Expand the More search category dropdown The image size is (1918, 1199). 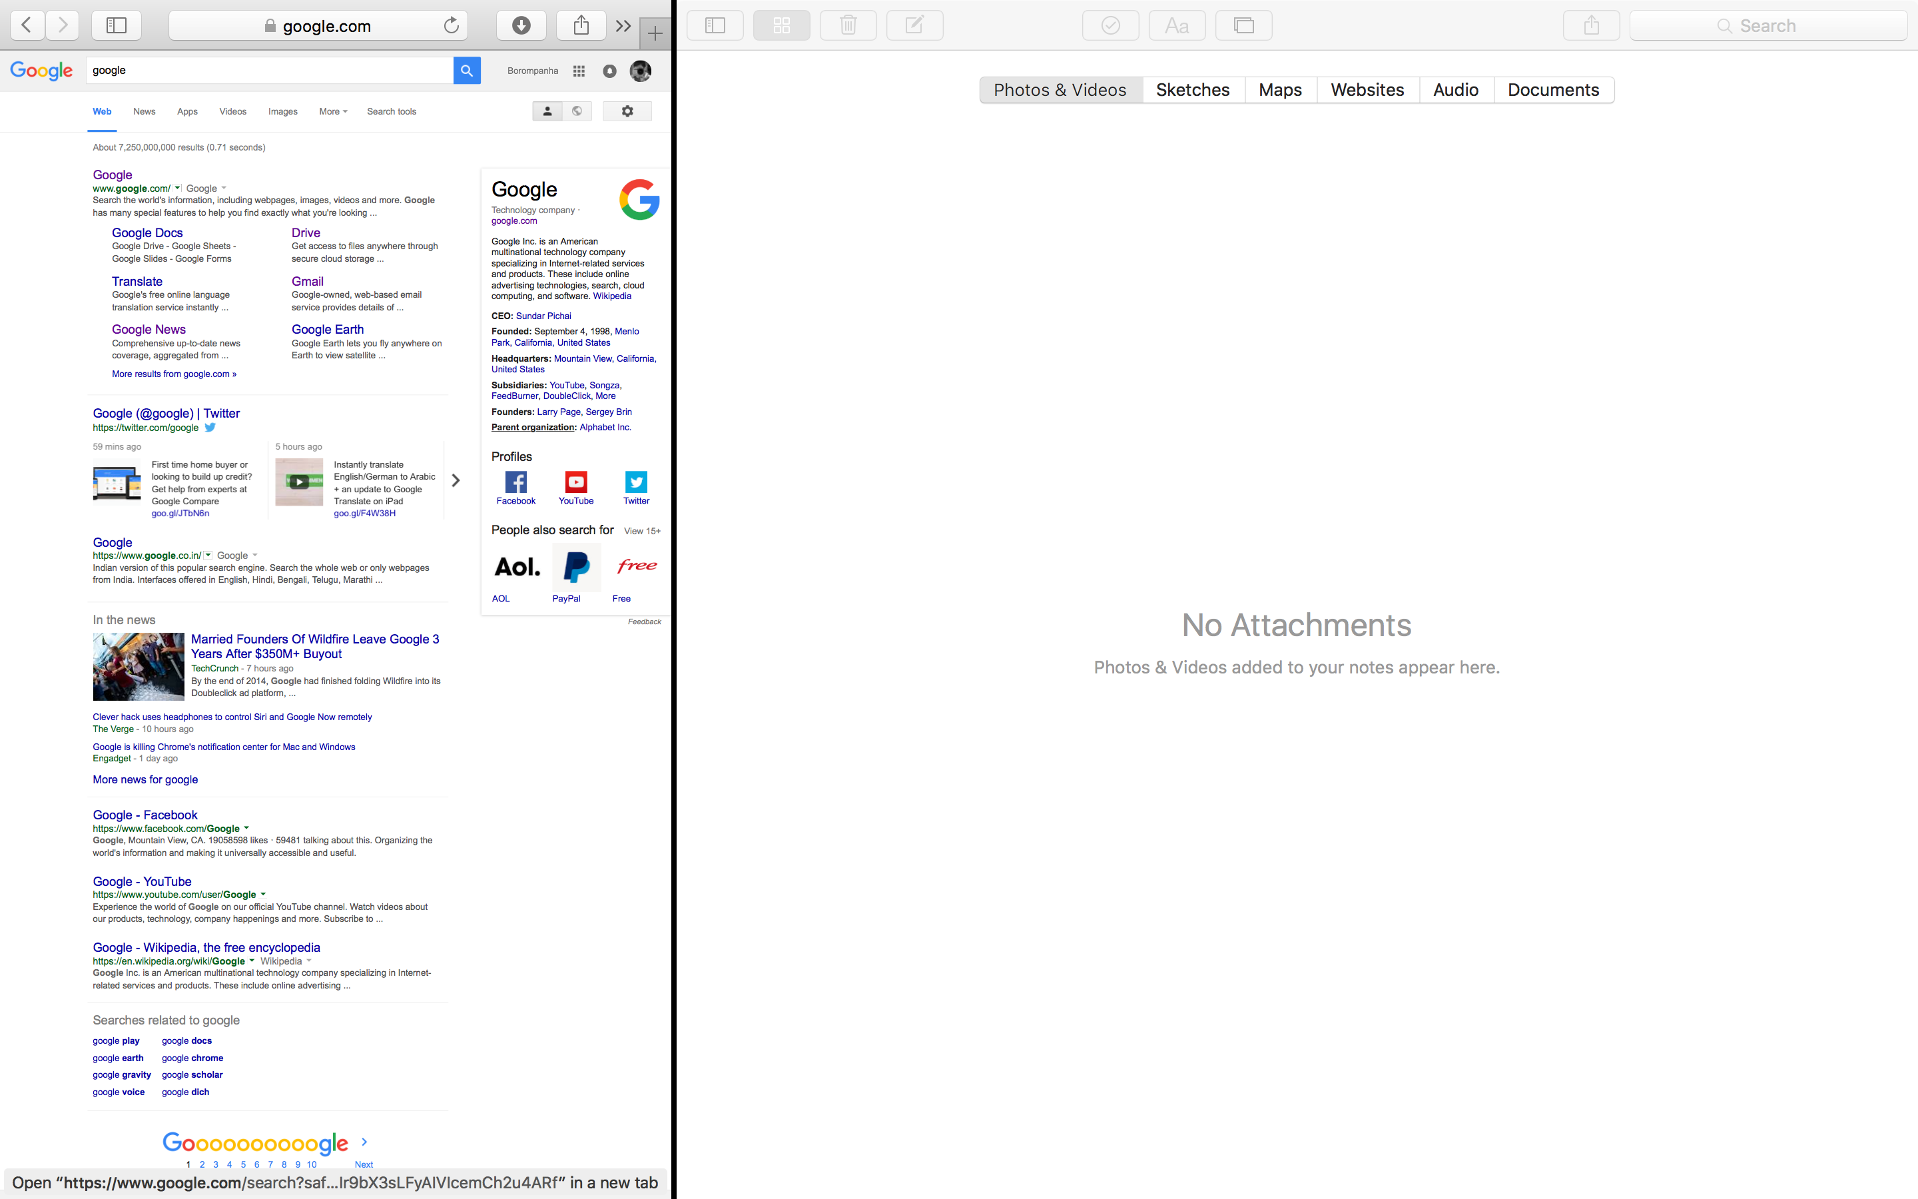click(x=333, y=112)
